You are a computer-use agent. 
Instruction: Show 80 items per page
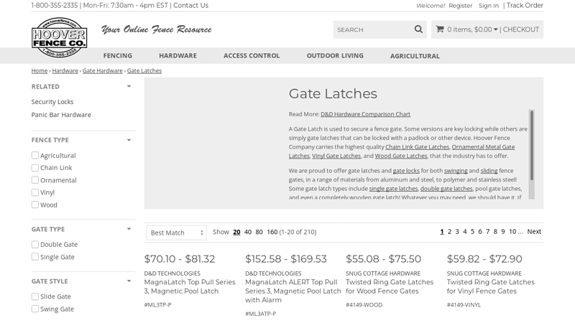coord(259,232)
